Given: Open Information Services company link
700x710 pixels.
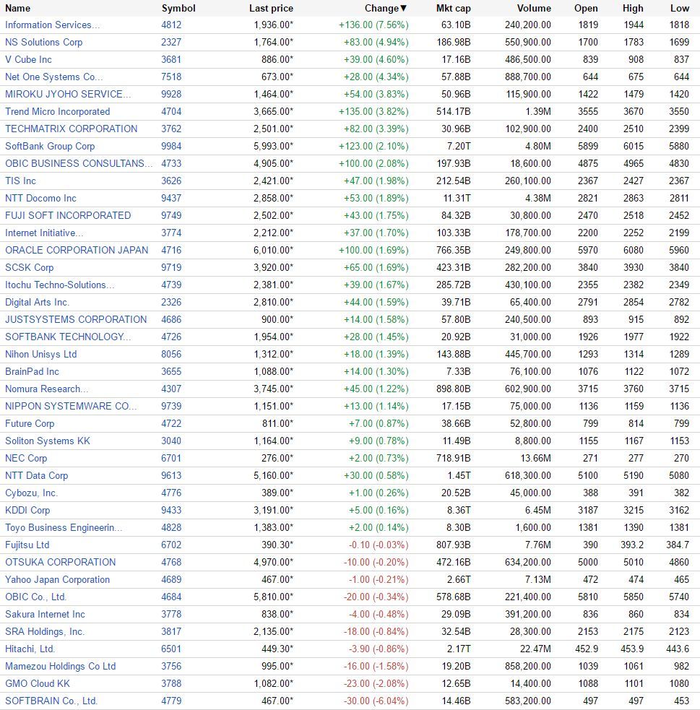Looking at the screenshot, I should (x=53, y=25).
